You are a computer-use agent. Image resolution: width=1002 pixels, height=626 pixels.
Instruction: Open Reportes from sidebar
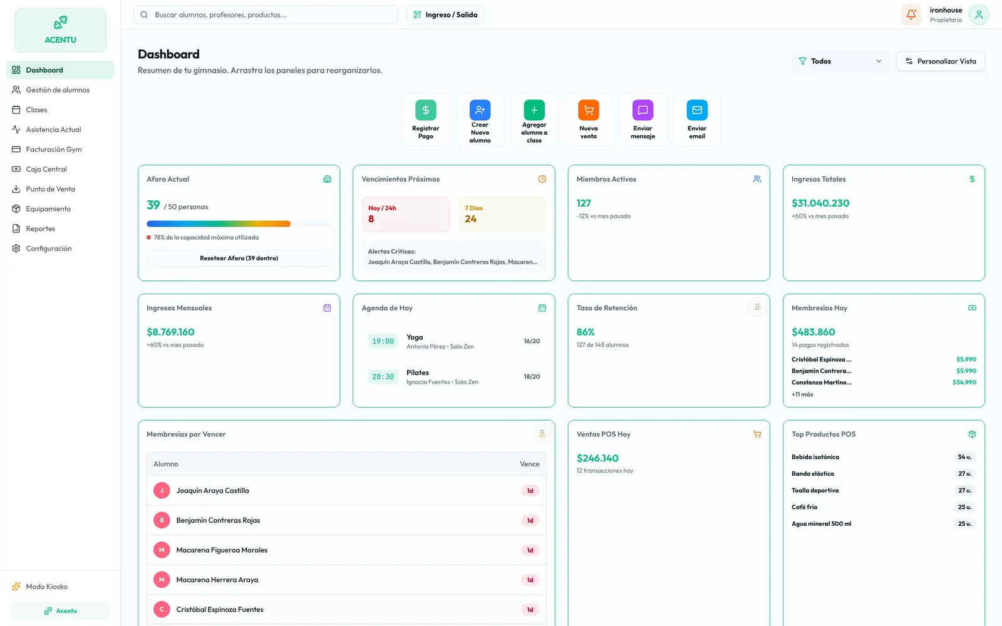click(60, 228)
